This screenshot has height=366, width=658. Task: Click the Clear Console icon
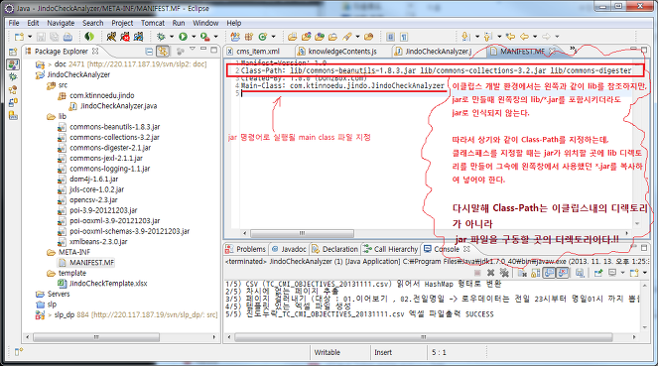[x=522, y=274]
